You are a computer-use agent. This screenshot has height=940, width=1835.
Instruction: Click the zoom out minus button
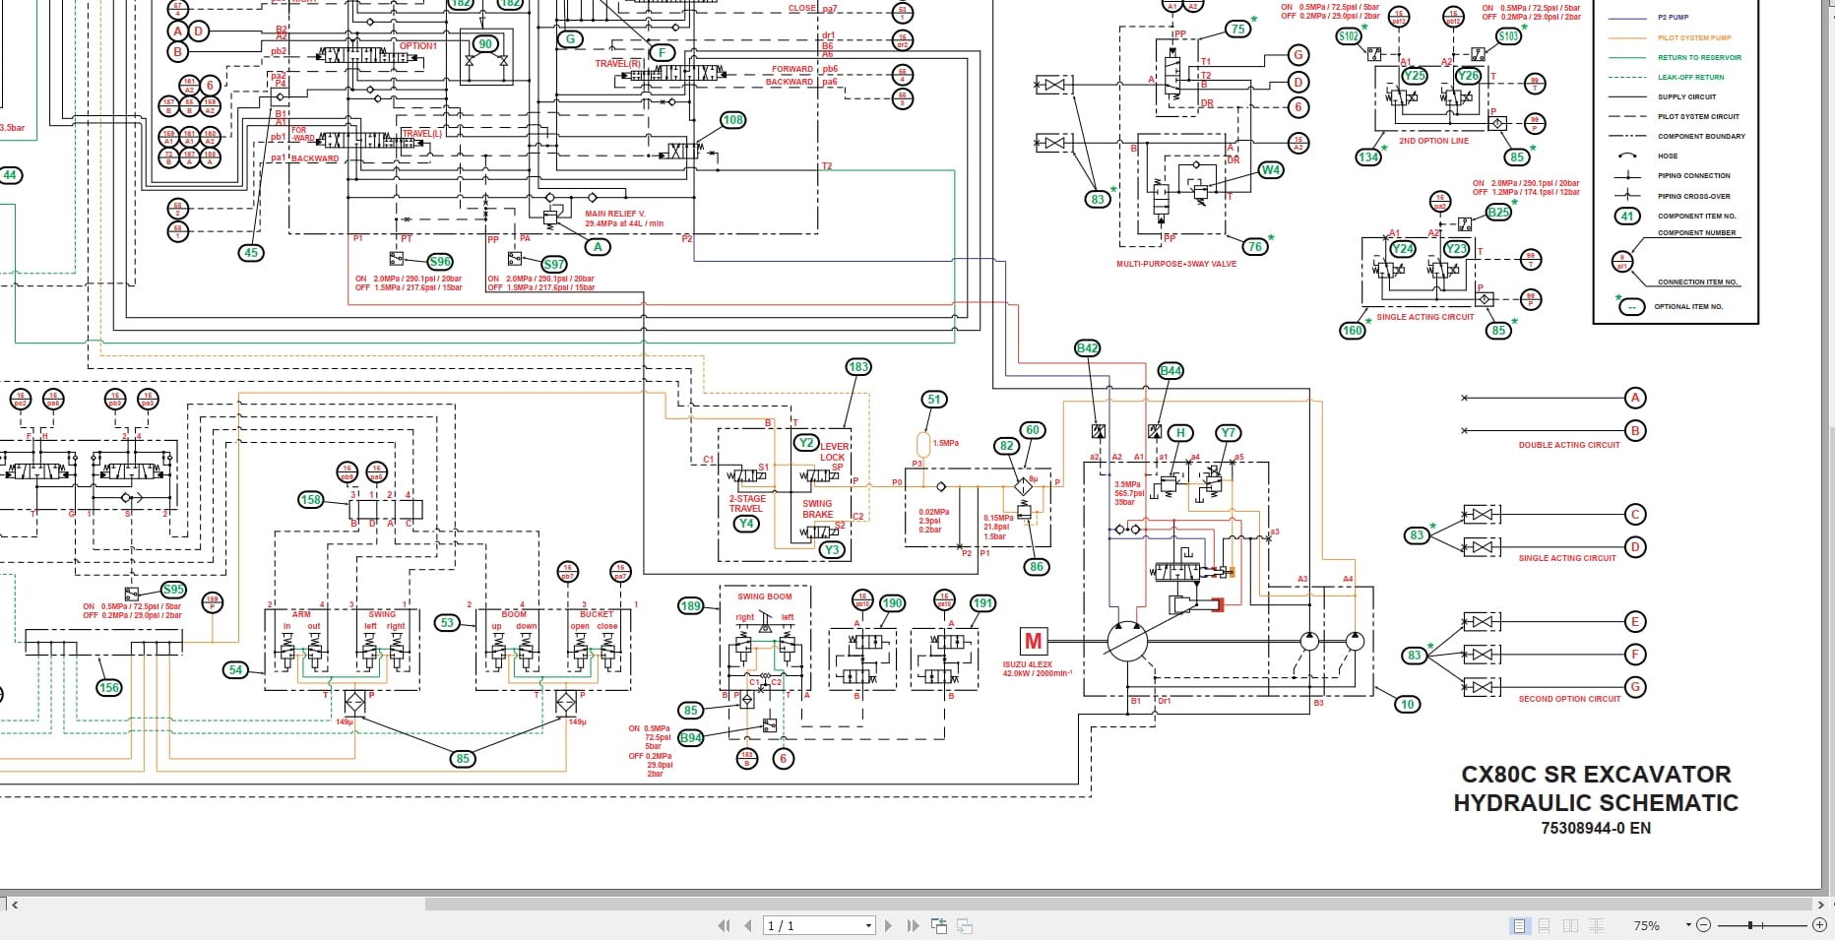tap(1704, 925)
